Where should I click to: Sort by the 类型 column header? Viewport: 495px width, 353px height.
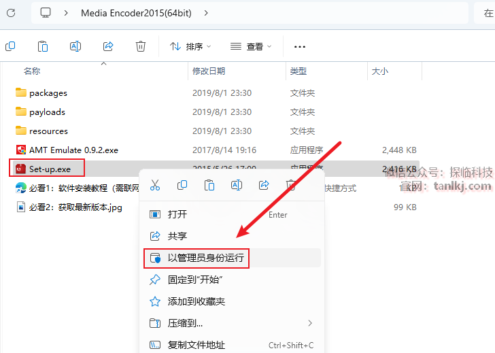(x=298, y=71)
